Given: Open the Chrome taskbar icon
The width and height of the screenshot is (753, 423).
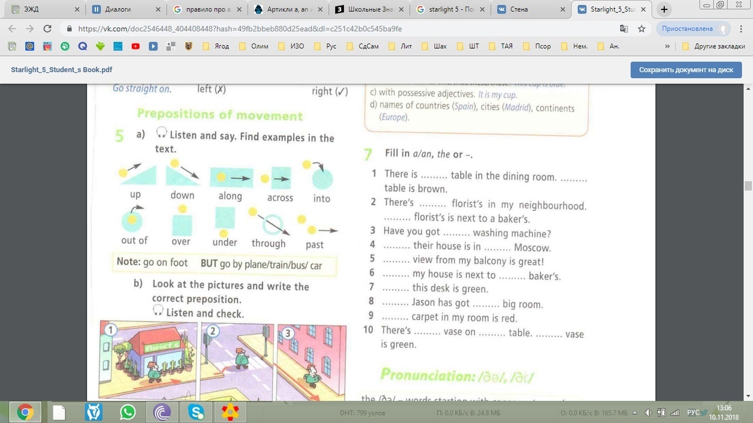Looking at the screenshot, I should point(25,412).
